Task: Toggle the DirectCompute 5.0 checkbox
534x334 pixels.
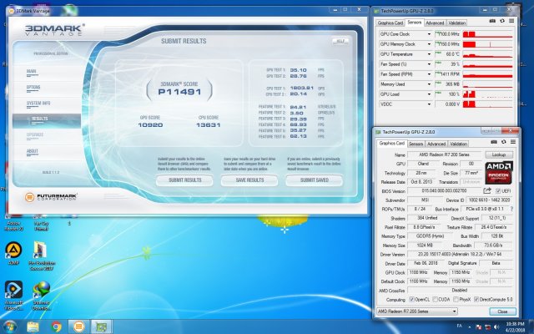Action: coord(476,299)
